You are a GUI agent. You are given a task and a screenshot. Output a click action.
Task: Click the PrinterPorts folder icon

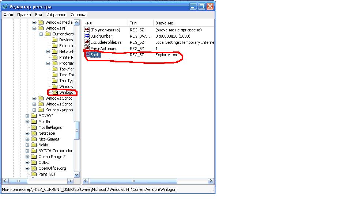click(54, 57)
